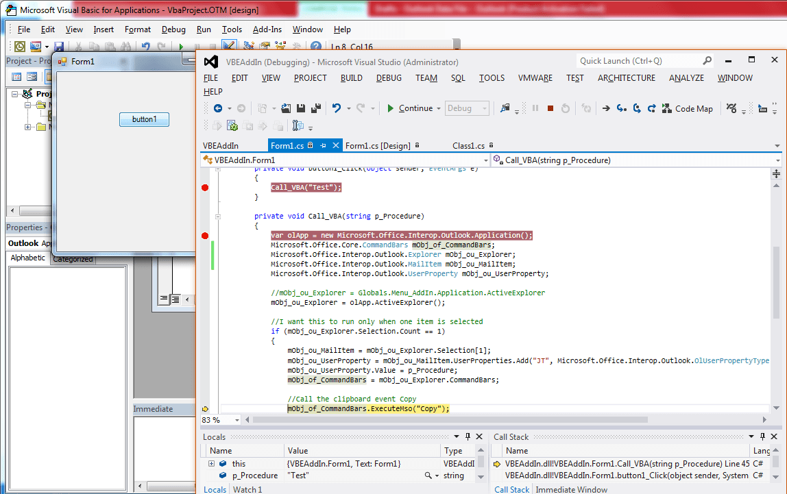Open the Locals window options dropdown

(x=457, y=437)
